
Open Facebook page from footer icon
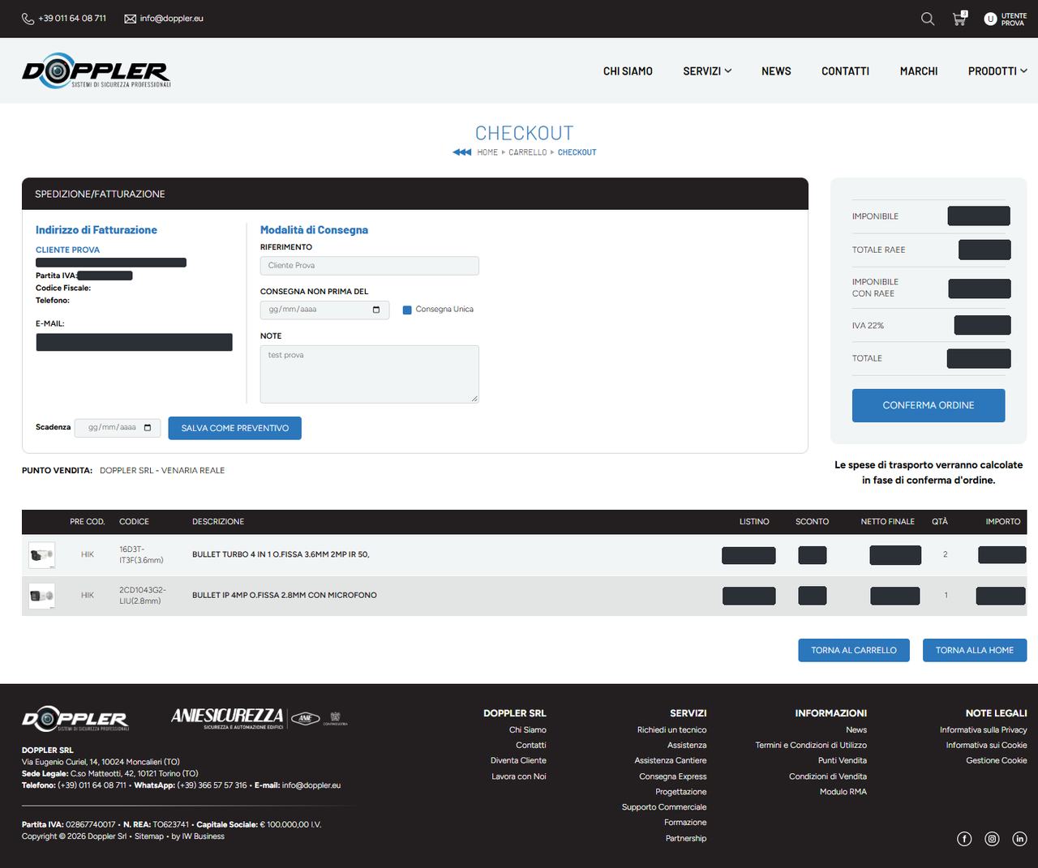pos(964,839)
